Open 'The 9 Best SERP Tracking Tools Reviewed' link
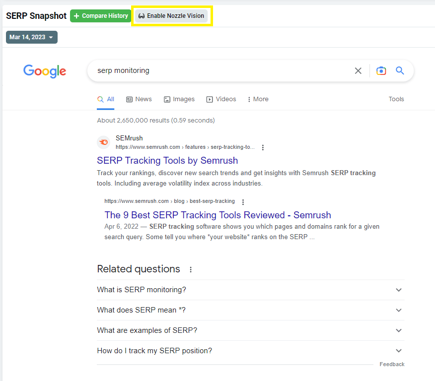The image size is (435, 381). [218, 215]
